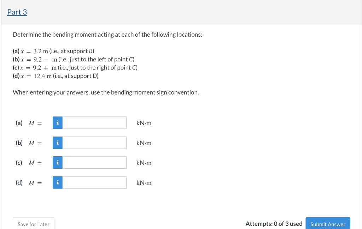The height and width of the screenshot is (229, 362).
Task: Click info icon beside answer (a)
Action: pyautogui.click(x=58, y=123)
